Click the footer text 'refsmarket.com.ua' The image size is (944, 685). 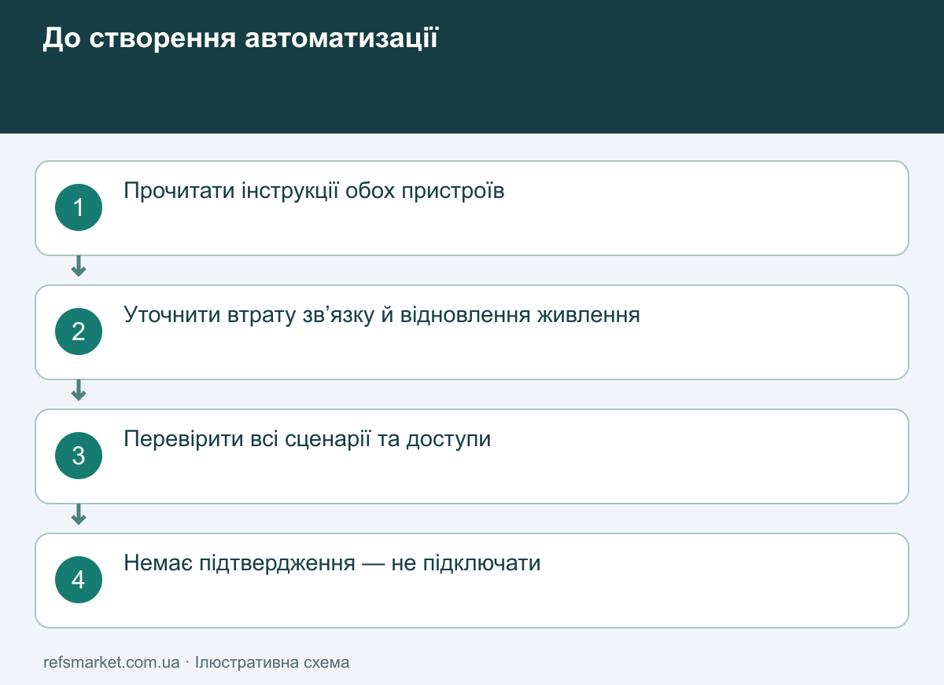[x=112, y=662]
